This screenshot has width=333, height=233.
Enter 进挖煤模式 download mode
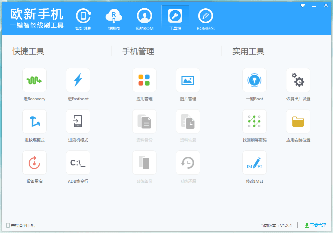tap(34, 121)
